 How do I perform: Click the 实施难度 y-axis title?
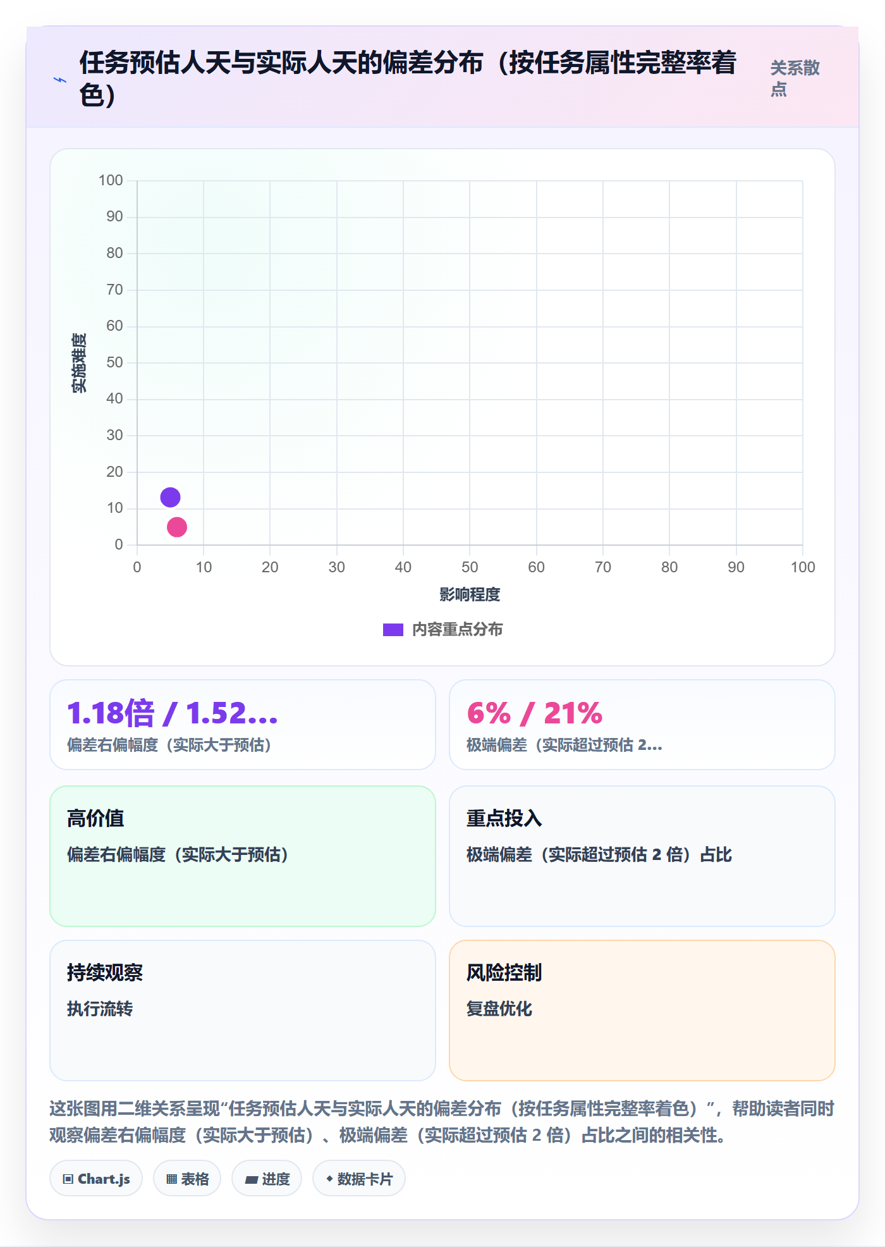tap(79, 363)
